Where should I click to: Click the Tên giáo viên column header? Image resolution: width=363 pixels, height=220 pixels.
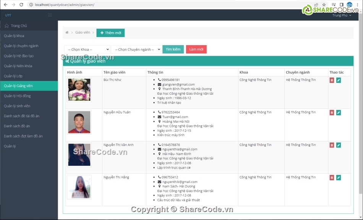114,73
